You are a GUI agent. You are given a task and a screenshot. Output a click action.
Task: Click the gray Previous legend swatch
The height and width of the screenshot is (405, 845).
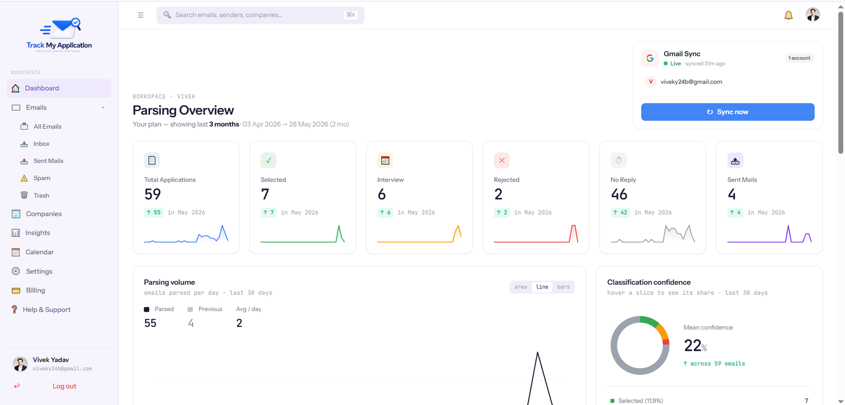190,310
